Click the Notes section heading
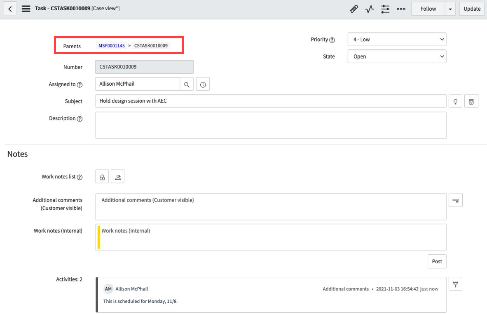This screenshot has height=314, width=487. click(17, 154)
